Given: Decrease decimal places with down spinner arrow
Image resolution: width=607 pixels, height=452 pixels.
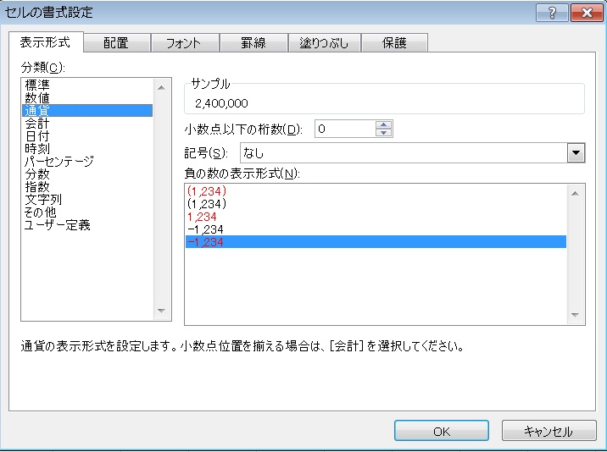Looking at the screenshot, I should coord(384,133).
